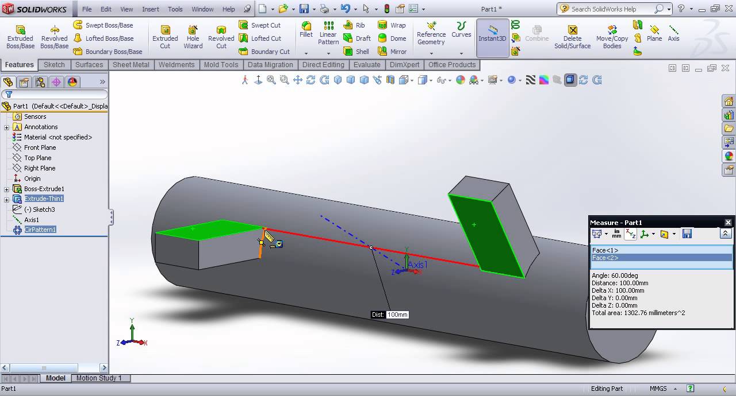Select the Mirror feature tool
The width and height of the screenshot is (736, 396).
tap(392, 52)
